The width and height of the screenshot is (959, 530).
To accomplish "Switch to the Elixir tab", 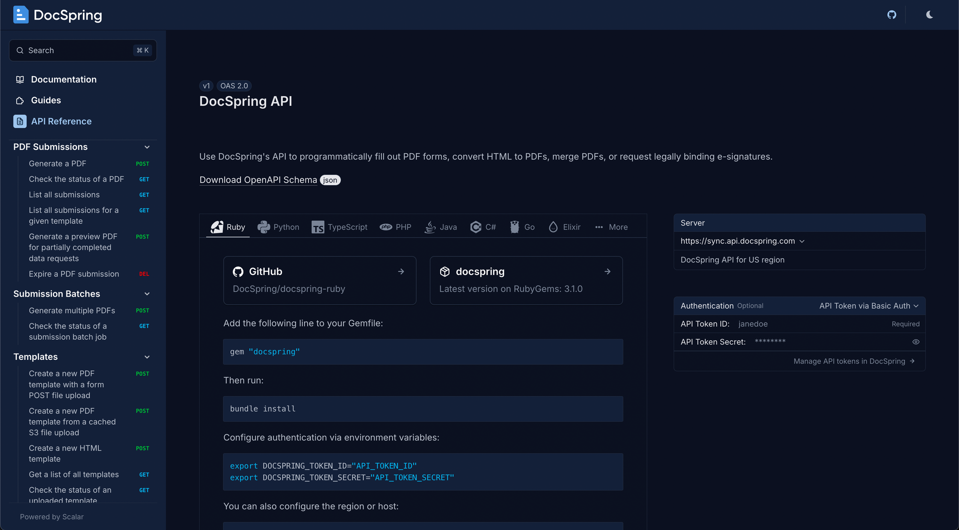I will pyautogui.click(x=564, y=227).
